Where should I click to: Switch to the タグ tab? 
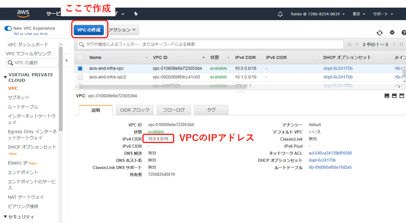(211, 110)
